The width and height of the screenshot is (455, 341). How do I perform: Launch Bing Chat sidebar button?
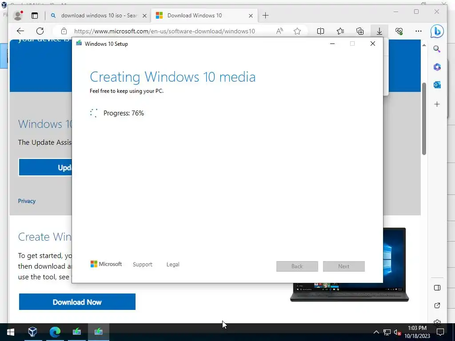[x=437, y=31]
